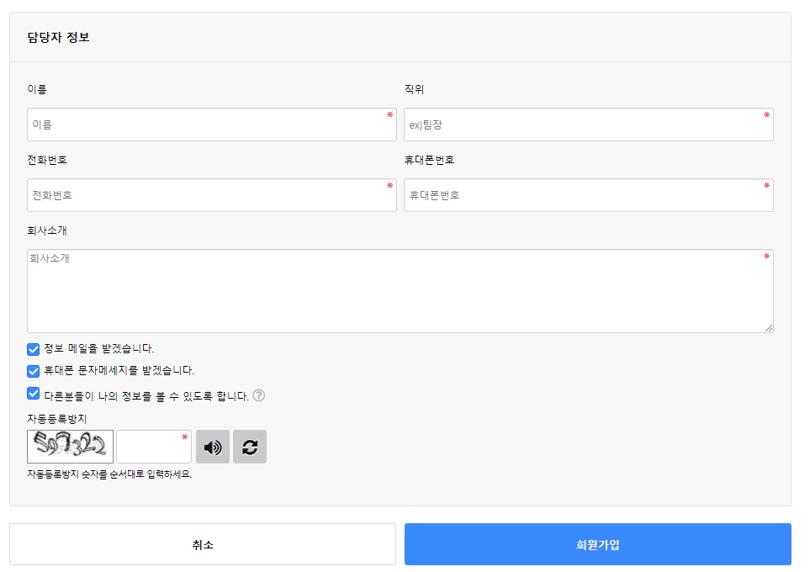Refresh the captcha image with the reload icon
This screenshot has width=810, height=572.
[250, 447]
